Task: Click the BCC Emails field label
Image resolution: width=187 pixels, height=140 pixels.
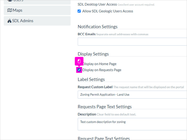Action: coord(87,34)
